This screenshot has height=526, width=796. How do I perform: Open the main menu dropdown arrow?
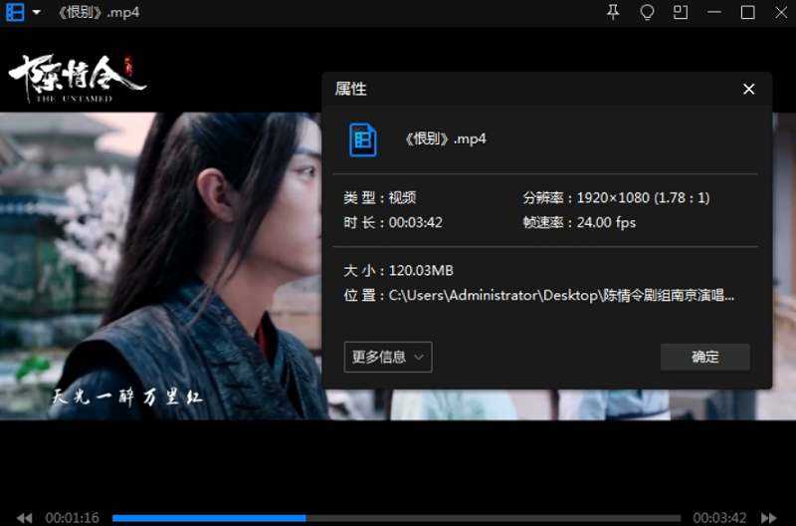37,13
